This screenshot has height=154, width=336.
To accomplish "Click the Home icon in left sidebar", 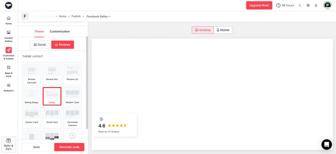I will tap(9, 18).
